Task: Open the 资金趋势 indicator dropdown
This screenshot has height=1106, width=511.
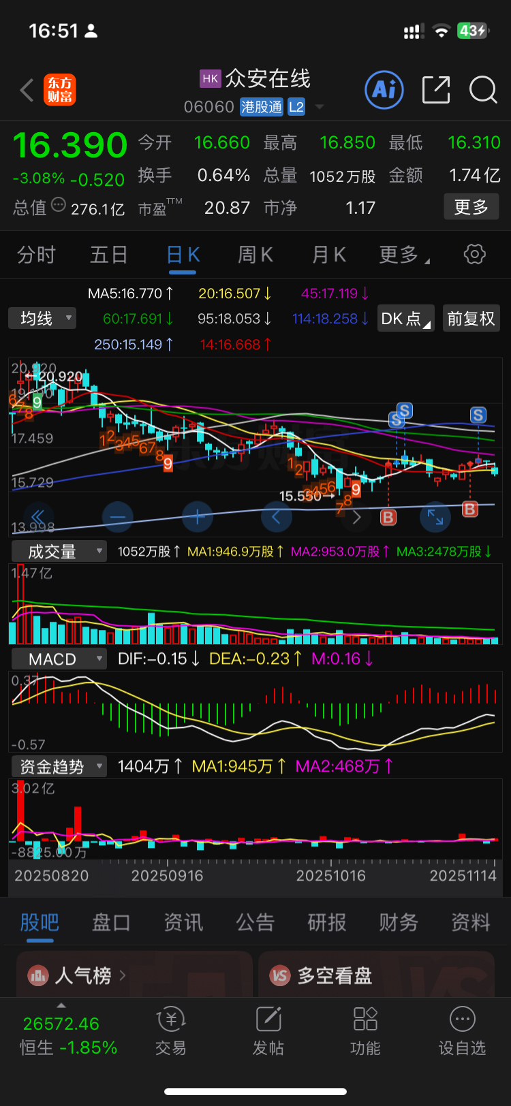Action: (x=59, y=766)
